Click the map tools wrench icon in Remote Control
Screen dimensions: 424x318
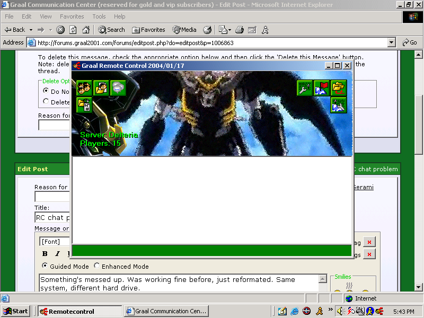[339, 105]
